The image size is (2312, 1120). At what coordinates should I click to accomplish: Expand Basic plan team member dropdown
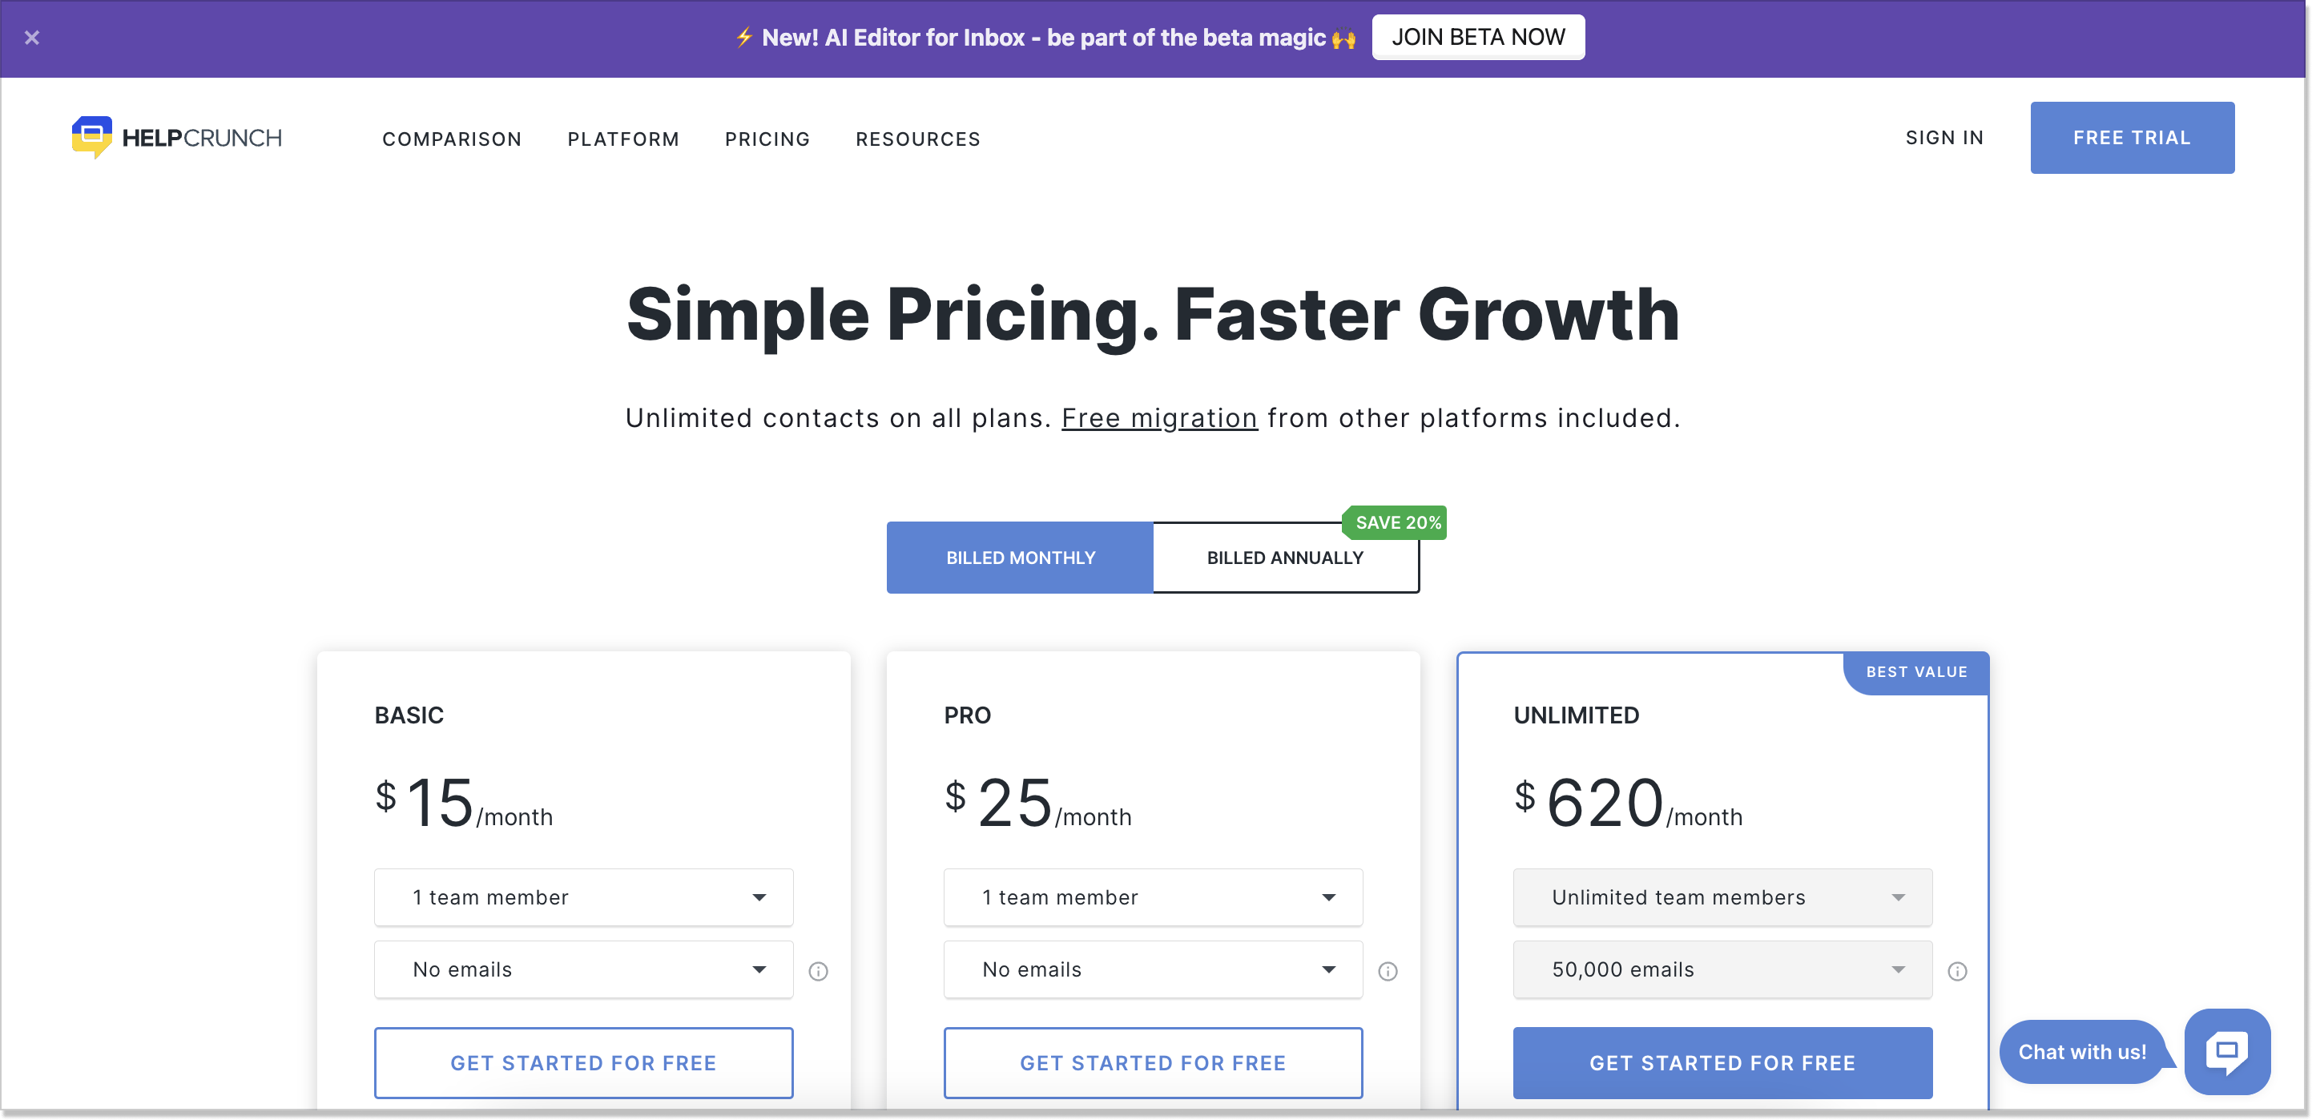coord(583,897)
